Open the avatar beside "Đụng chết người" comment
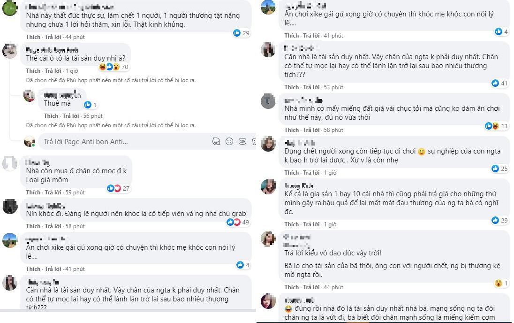Image resolution: width=514 pixels, height=323 pixels. pos(268,144)
